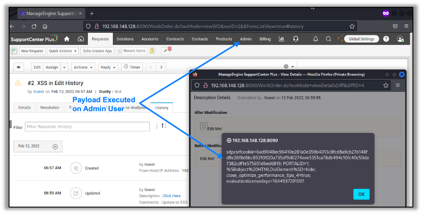This screenshot has height=214, width=422.
Task: Open the pinned item icon with badge
Action: pos(165,50)
